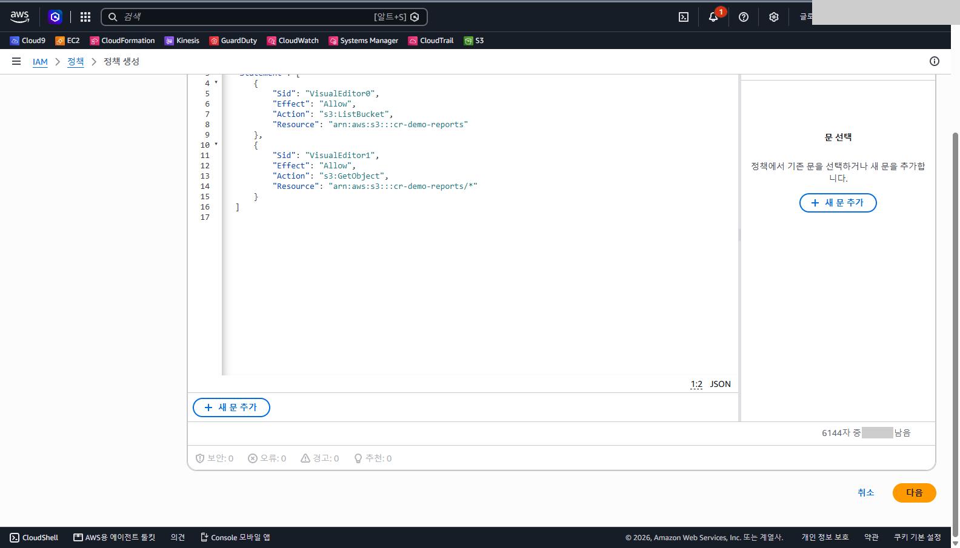This screenshot has height=548, width=960.
Task: Open the Kinesis favorite shortcut
Action: (182, 41)
